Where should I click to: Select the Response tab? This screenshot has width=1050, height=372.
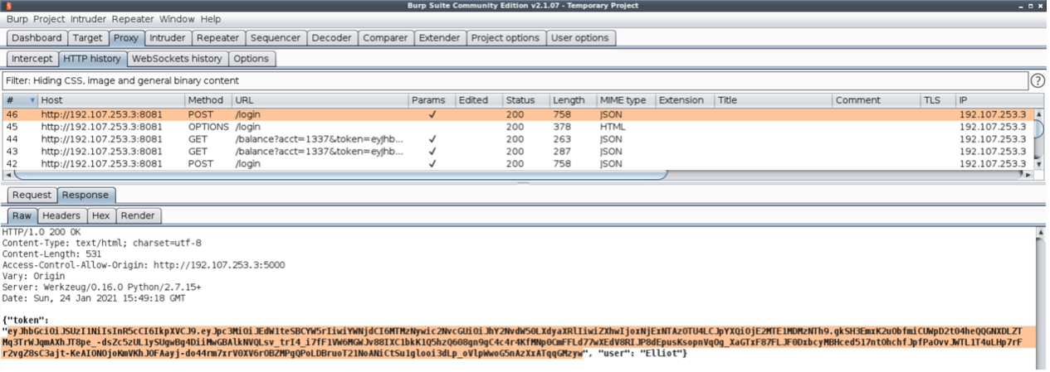(86, 195)
